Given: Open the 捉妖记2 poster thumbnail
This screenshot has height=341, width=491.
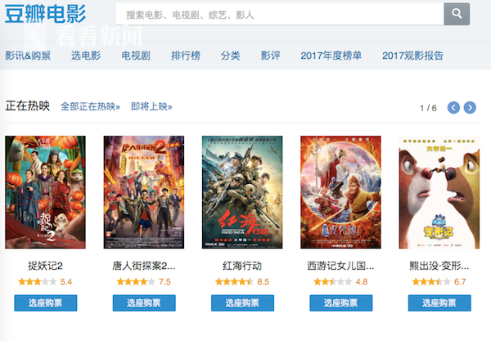Looking at the screenshot, I should pos(45,192).
